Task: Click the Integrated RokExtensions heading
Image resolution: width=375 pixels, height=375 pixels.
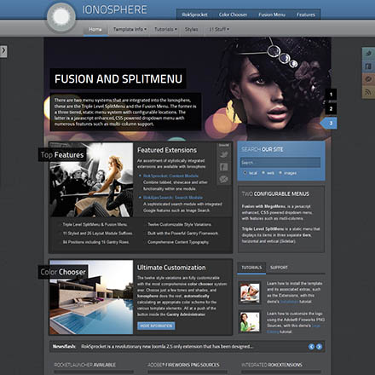Action: pyautogui.click(x=272, y=365)
